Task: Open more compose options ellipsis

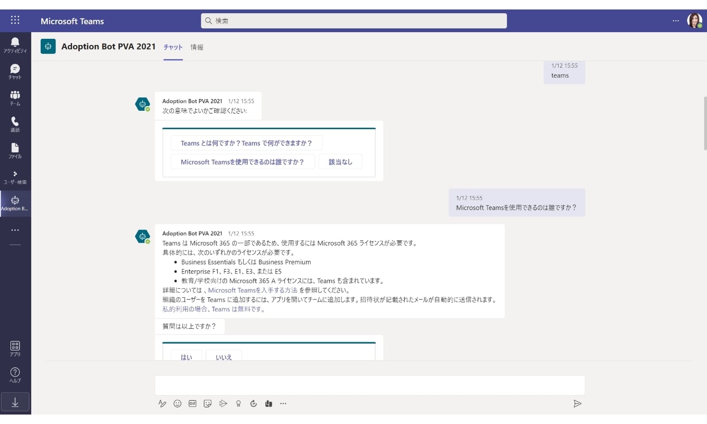Action: 283,404
